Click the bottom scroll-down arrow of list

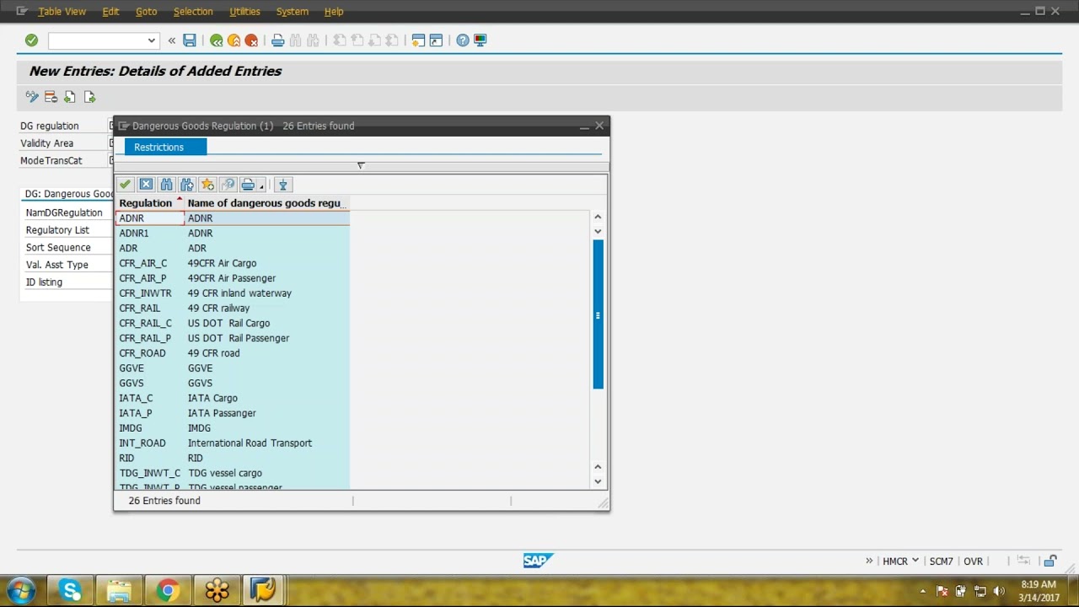598,481
